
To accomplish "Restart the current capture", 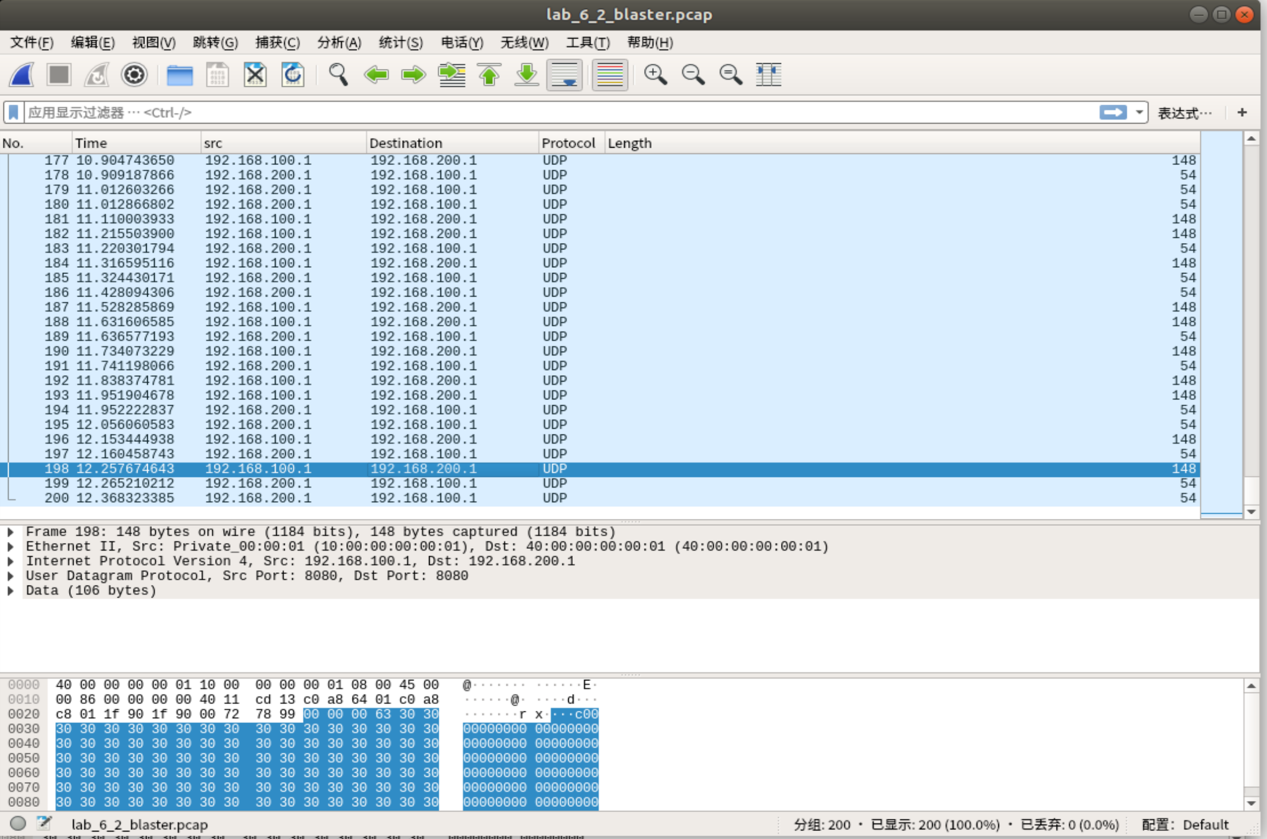I will coord(97,75).
